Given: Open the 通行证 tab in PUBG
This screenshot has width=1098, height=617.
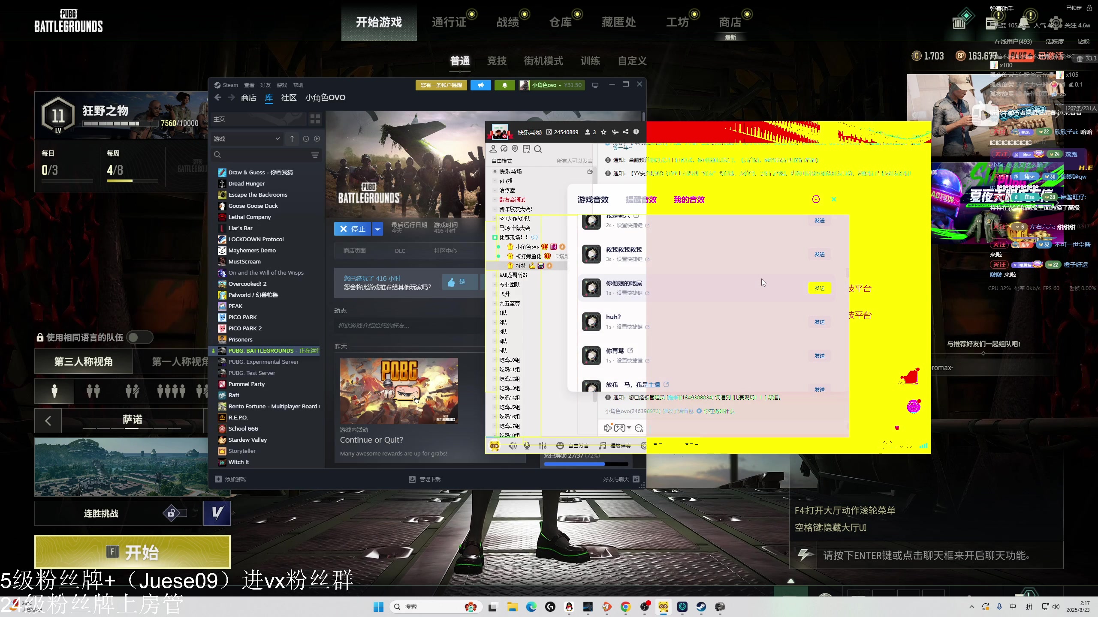Looking at the screenshot, I should 449,22.
